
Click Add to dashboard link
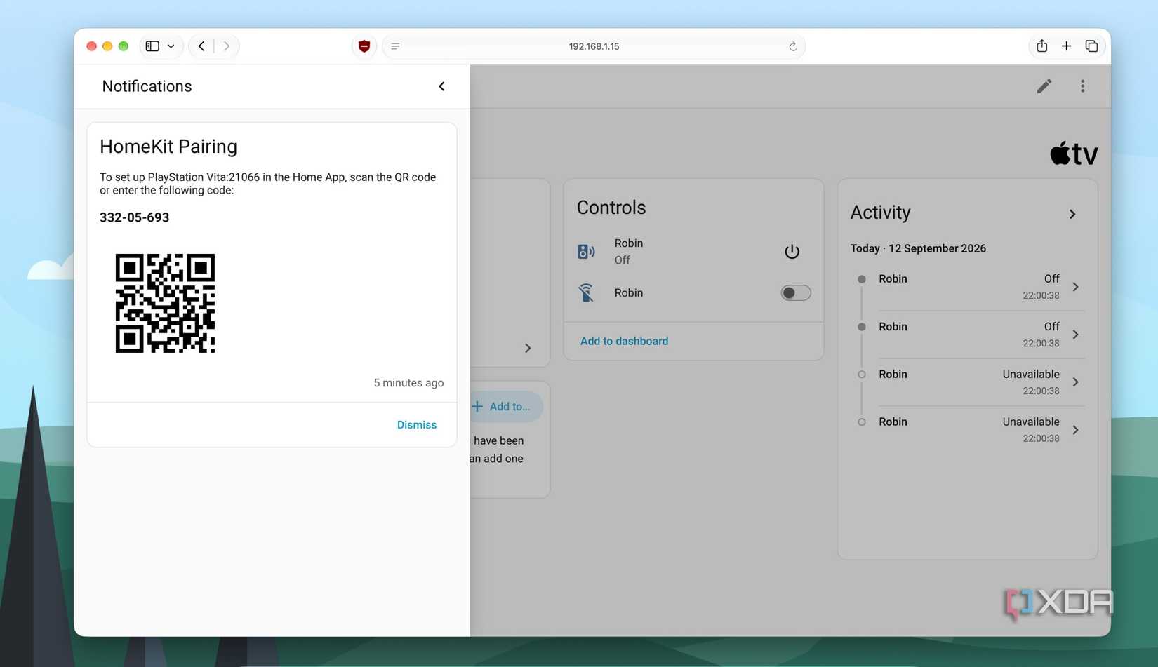pos(624,342)
